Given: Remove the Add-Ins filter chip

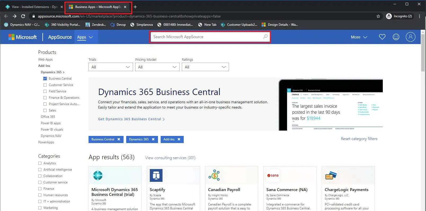Looking at the screenshot, I should 179,139.
